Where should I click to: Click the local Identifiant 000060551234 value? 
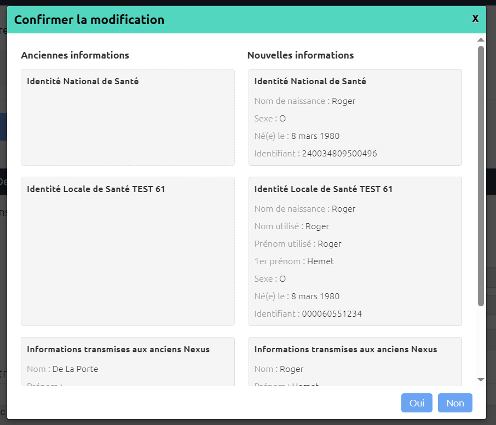pyautogui.click(x=332, y=314)
